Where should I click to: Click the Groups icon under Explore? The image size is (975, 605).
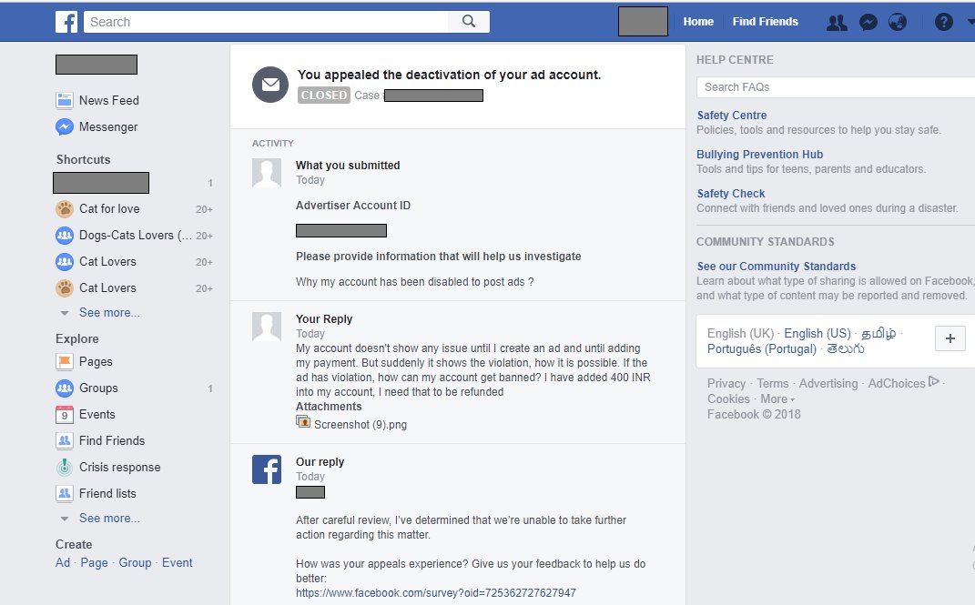(64, 388)
